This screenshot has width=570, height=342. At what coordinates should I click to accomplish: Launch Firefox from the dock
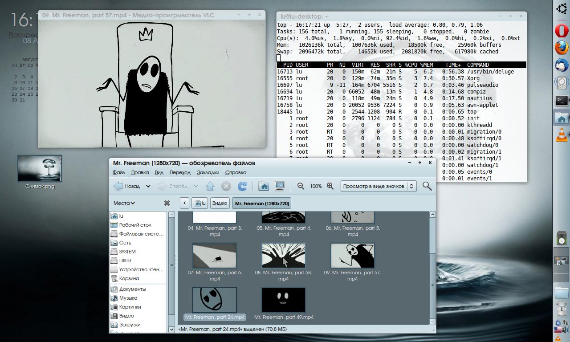562,48
